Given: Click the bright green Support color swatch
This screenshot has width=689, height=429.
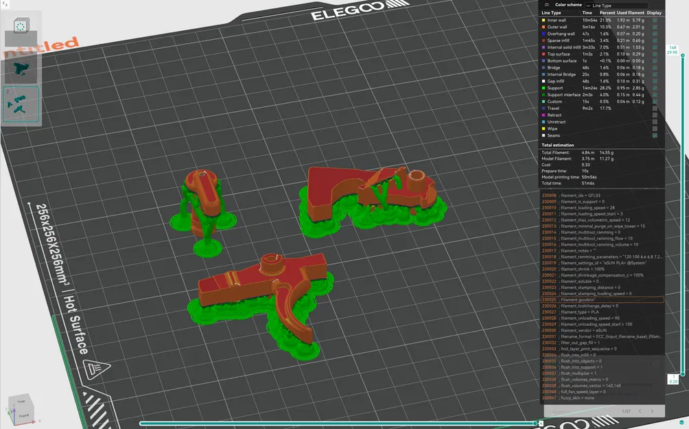Looking at the screenshot, I should [544, 88].
